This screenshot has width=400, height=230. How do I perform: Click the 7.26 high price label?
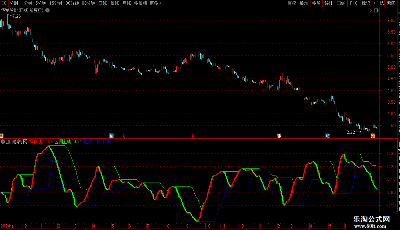coord(17,16)
